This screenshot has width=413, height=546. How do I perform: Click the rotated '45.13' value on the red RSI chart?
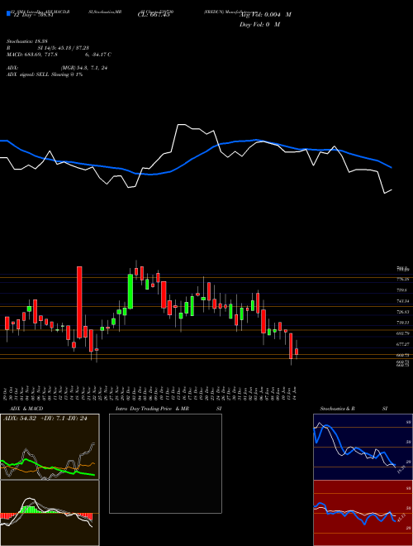400,517
